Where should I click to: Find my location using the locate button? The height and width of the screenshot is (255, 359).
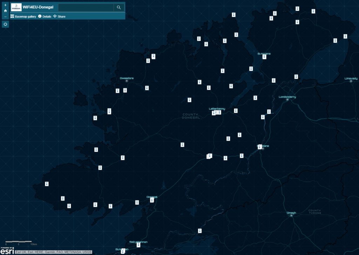(5, 24)
